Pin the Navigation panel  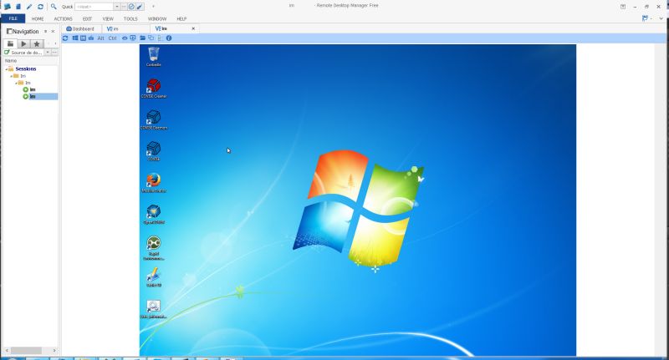pos(46,31)
